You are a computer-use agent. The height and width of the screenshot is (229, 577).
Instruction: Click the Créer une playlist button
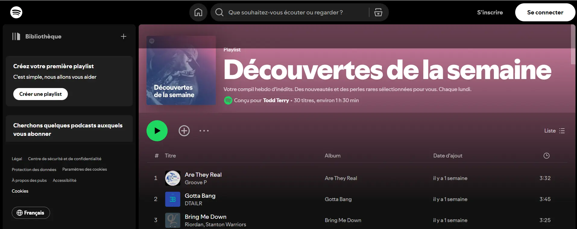coord(40,94)
